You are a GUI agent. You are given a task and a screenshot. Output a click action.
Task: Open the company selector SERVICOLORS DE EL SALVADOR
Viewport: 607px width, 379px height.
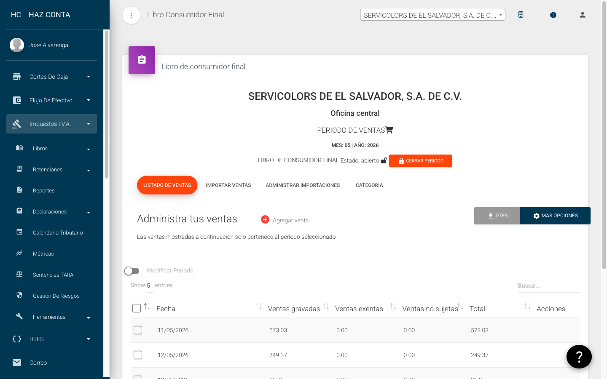[x=432, y=15]
